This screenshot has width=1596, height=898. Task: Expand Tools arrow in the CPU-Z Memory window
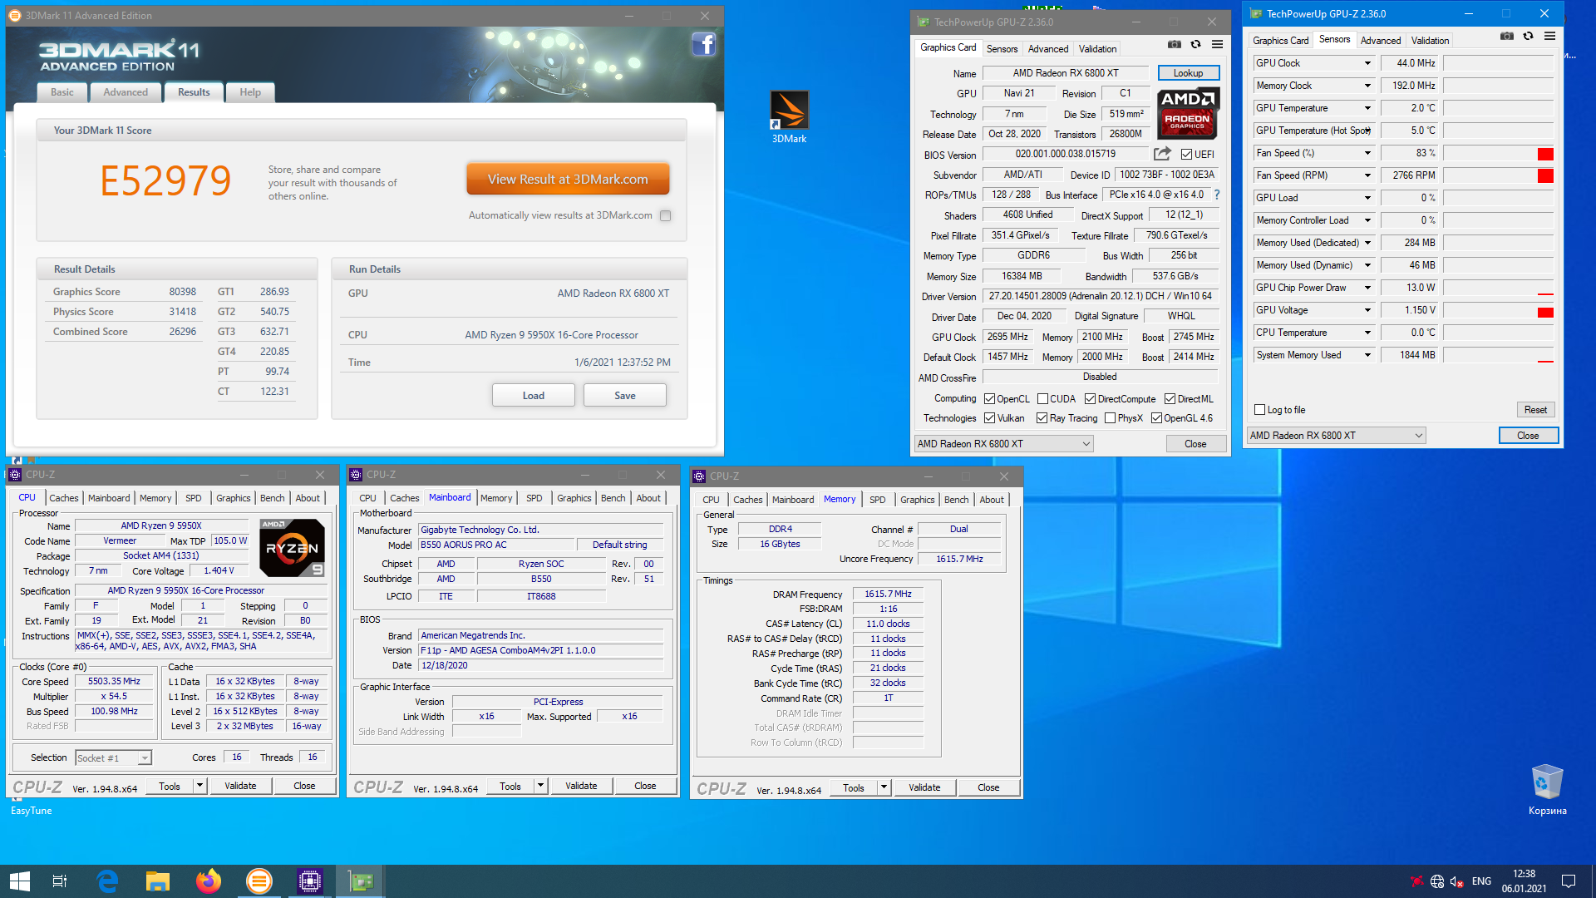pos(884,787)
